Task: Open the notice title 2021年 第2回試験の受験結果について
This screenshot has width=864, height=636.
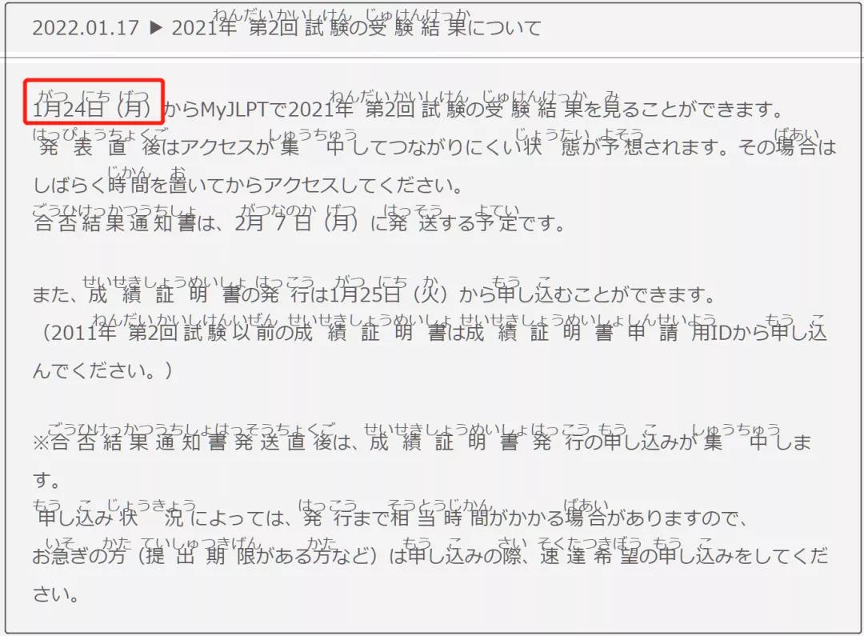Action: click(x=357, y=27)
